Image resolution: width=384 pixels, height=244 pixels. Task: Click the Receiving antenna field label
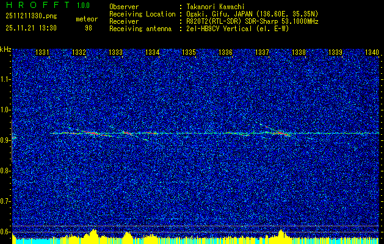tap(140, 29)
